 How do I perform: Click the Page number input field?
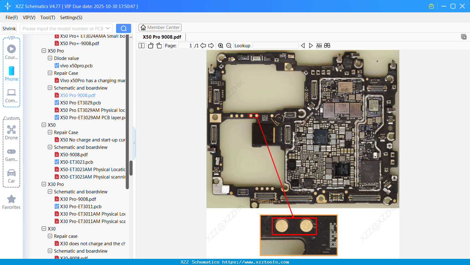[186, 45]
